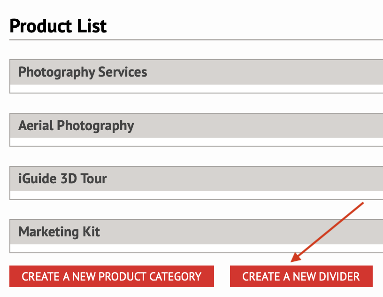This screenshot has height=297, width=383.
Task: Select the Product List page heading
Action: [58, 26]
